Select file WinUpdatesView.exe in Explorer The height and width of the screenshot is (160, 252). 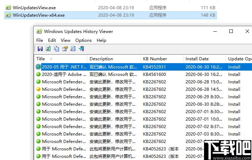[34, 7]
